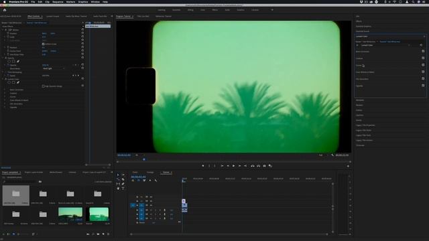Open timeline display settings wrench

156,181
